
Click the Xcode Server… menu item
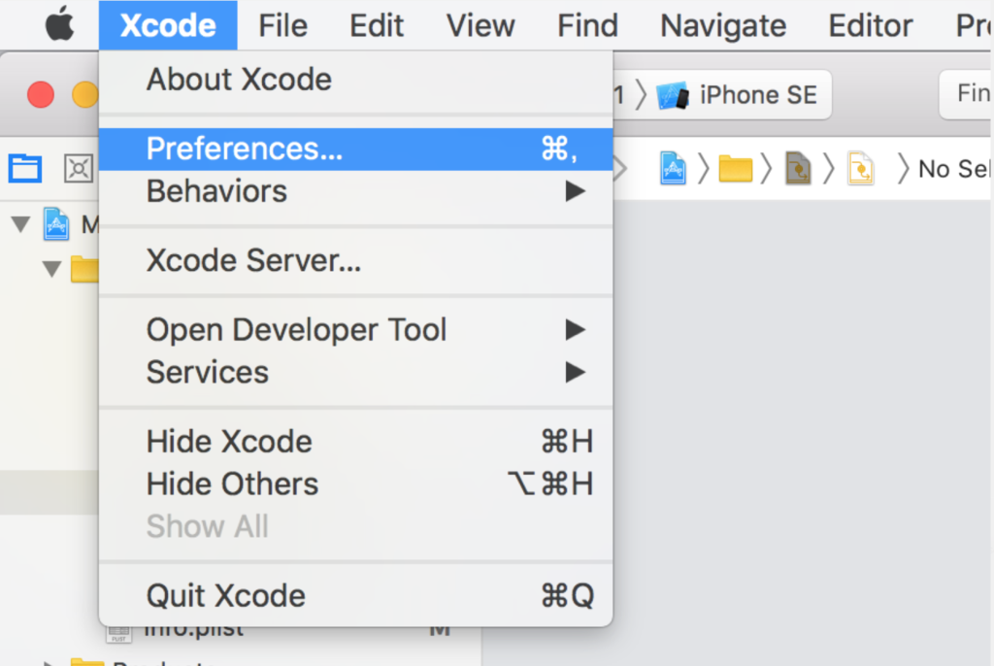click(253, 260)
